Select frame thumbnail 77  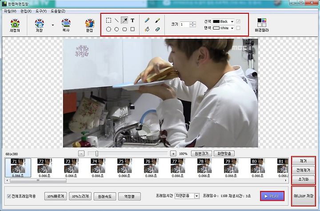(x=178, y=168)
